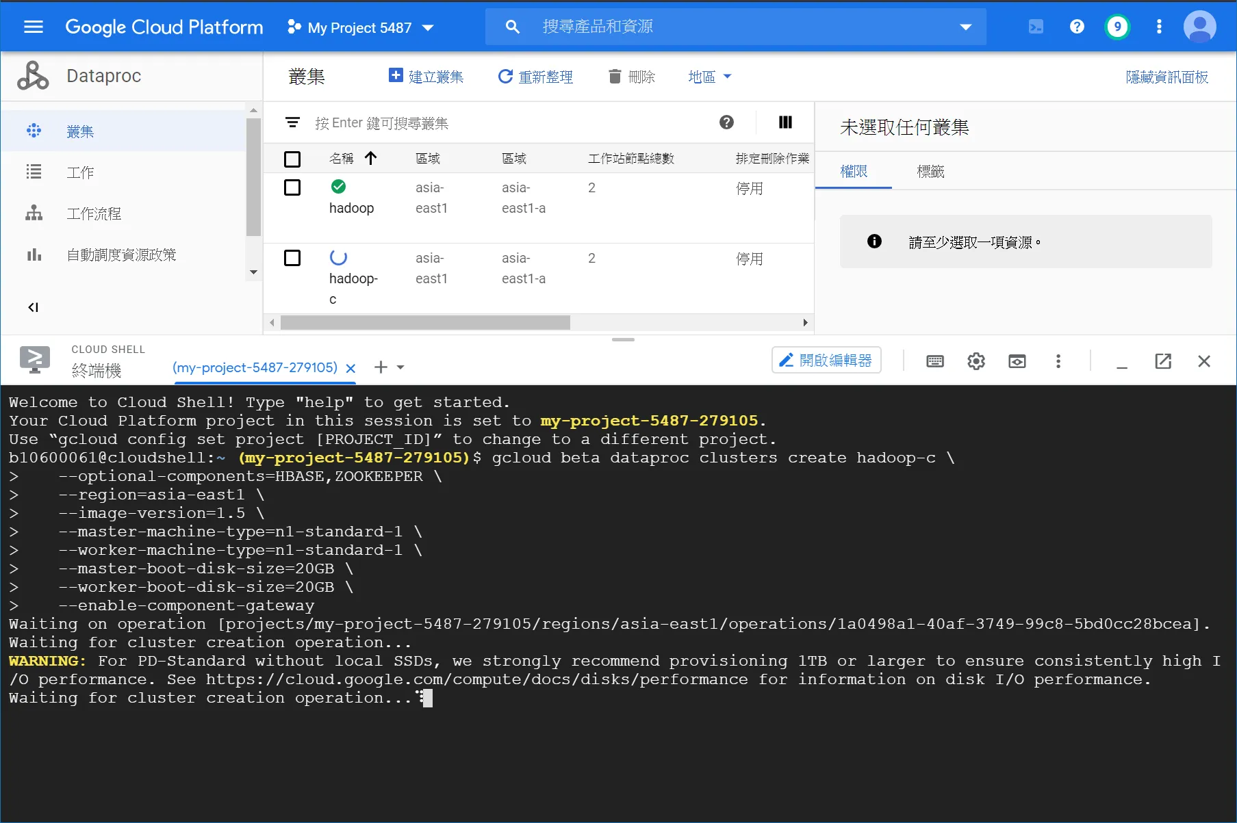This screenshot has height=823, width=1237.
Task: Select 自動調度資源政策 in the side navigation
Action: coord(123,254)
